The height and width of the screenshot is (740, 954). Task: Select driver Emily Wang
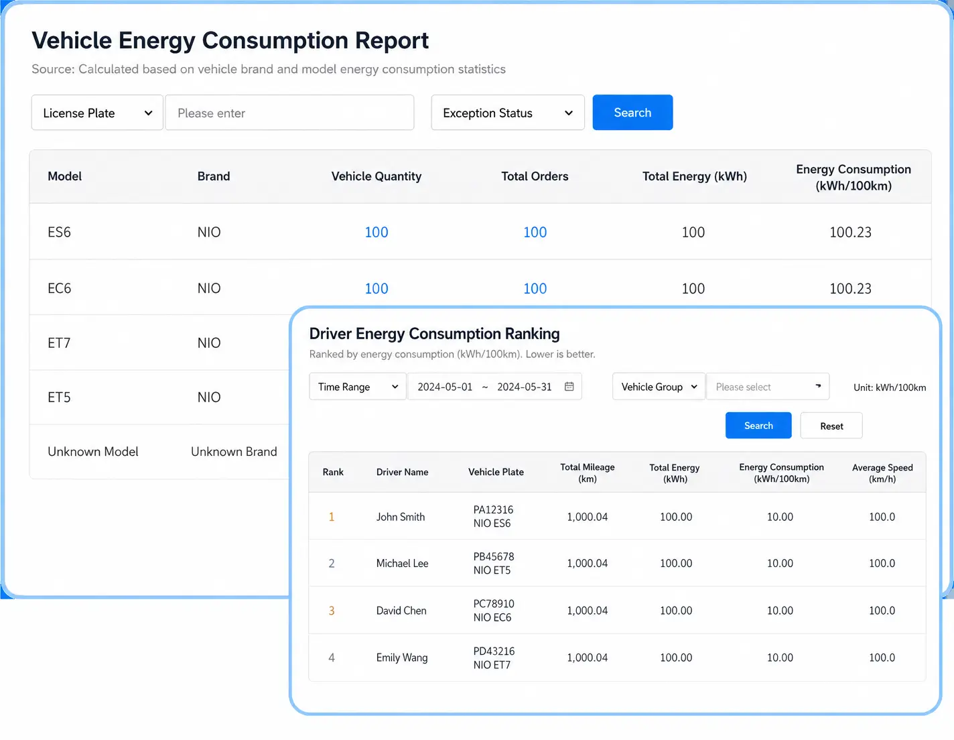click(x=402, y=658)
